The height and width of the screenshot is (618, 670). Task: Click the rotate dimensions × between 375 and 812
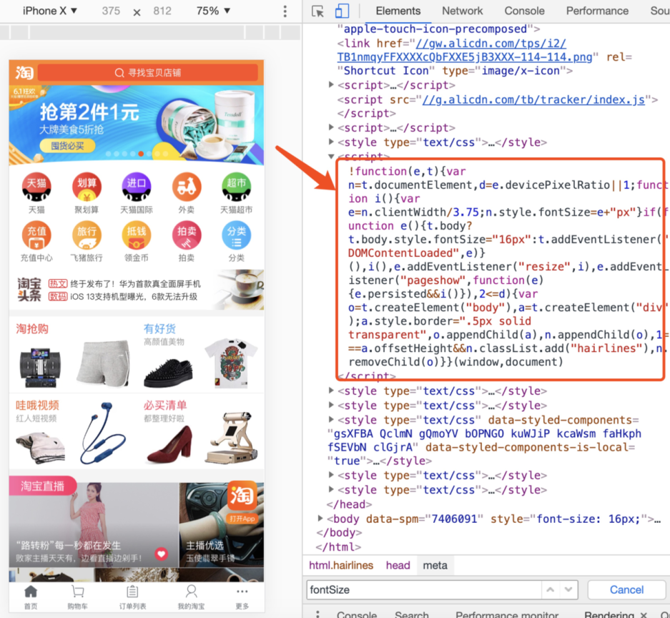tap(137, 12)
